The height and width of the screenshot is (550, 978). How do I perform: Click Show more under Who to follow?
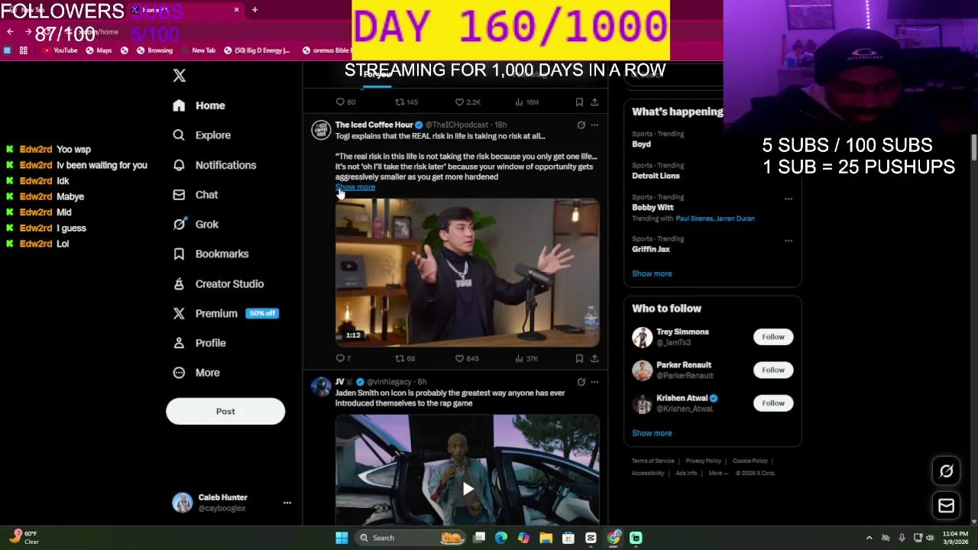652,433
